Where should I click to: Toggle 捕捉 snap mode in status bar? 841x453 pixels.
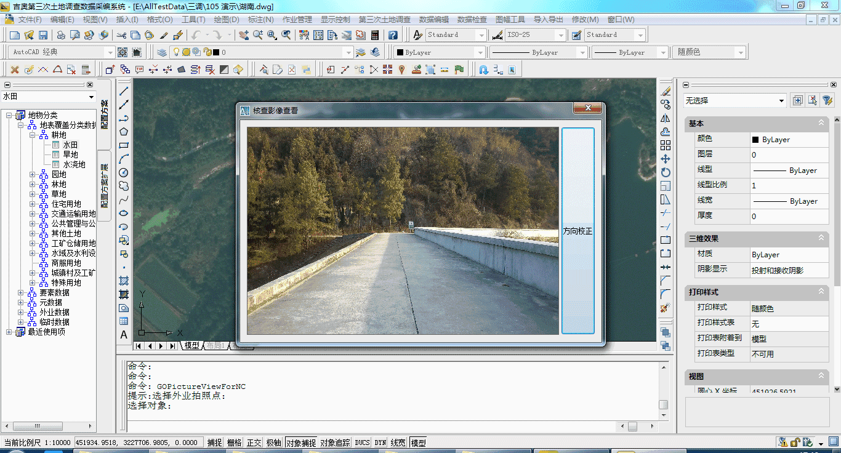[x=215, y=443]
